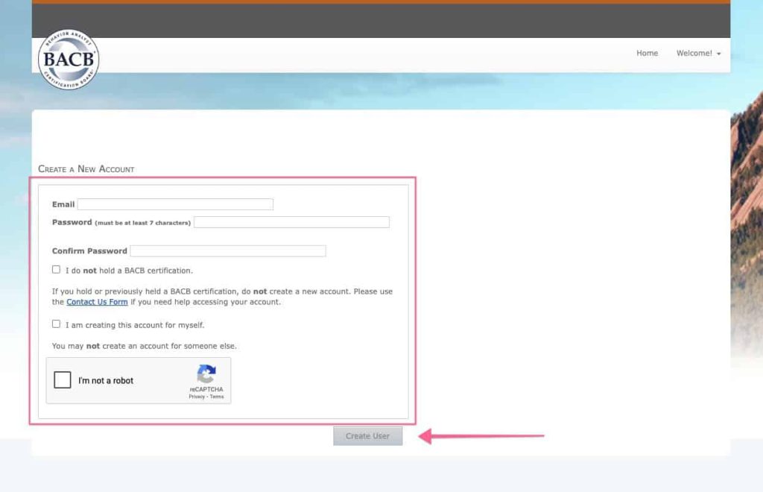The height and width of the screenshot is (492, 763).
Task: Select the Home navigation item
Action: pos(647,53)
